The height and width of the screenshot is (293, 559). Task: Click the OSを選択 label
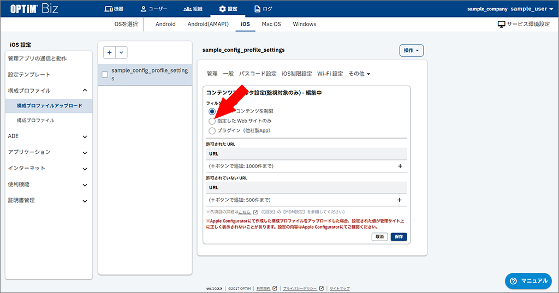point(126,24)
